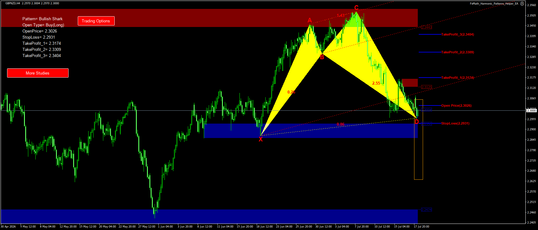Open the Trading Options button
This screenshot has height=230, width=538.
96,21
